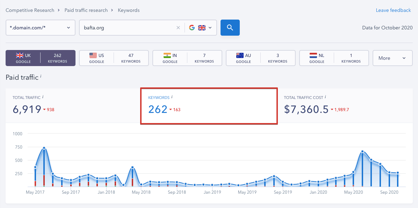Click the "May 2019" x-axis label
The image size is (418, 208).
pyautogui.click(x=247, y=192)
